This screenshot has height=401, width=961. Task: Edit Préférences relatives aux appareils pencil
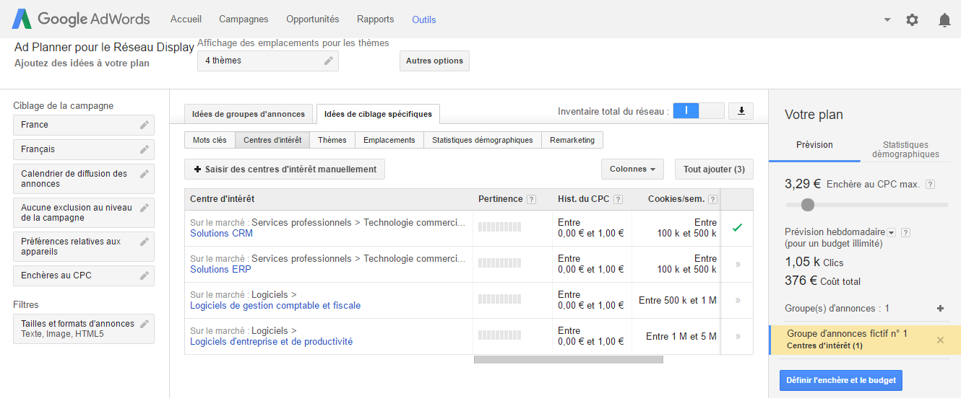click(145, 242)
